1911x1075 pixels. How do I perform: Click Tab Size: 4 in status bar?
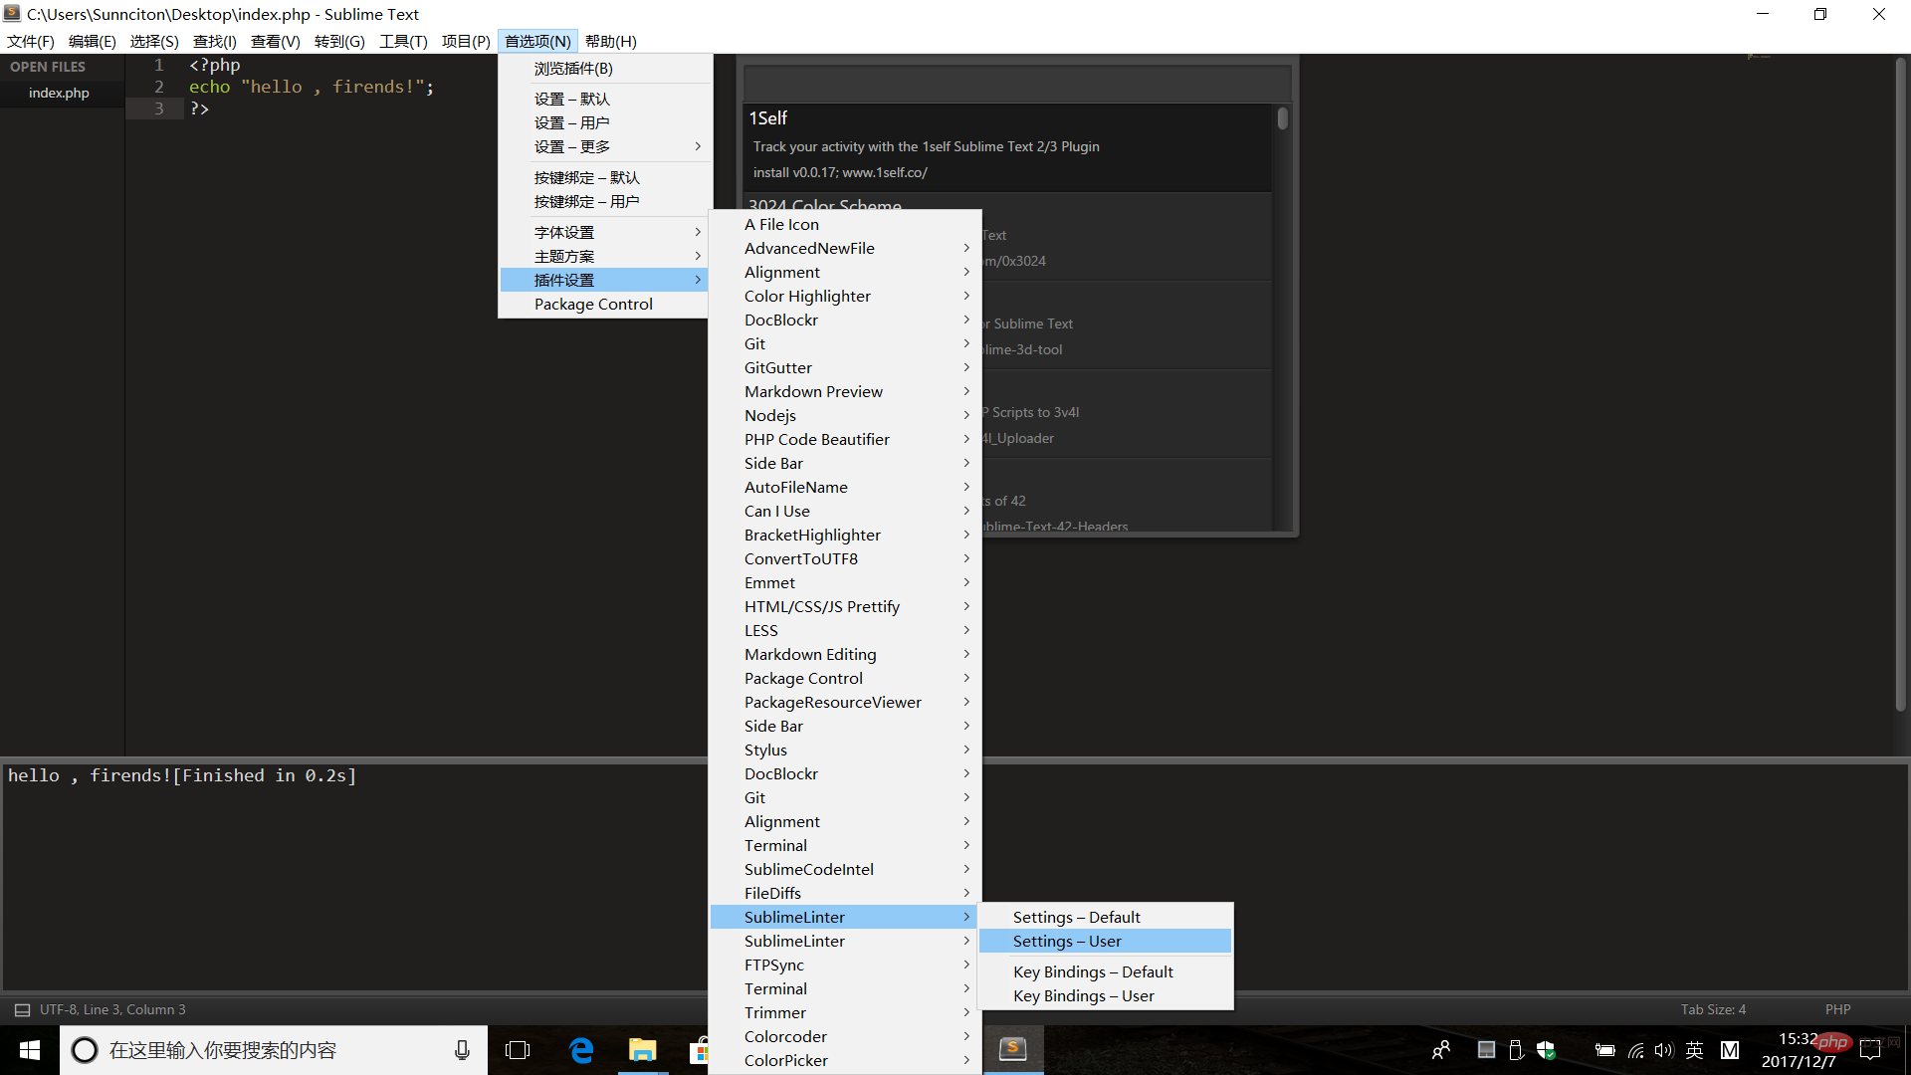tap(1713, 1010)
